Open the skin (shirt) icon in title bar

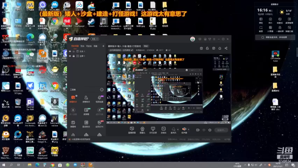[210, 39]
